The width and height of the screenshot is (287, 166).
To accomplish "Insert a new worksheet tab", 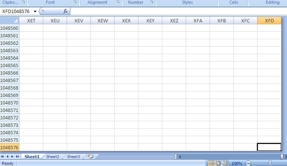I will click(x=90, y=156).
